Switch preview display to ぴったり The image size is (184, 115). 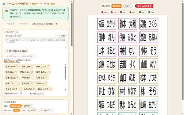click(117, 6)
